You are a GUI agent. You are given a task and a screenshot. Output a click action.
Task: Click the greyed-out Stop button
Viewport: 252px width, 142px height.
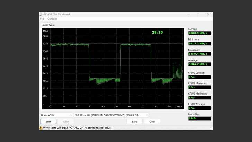tap(66, 122)
